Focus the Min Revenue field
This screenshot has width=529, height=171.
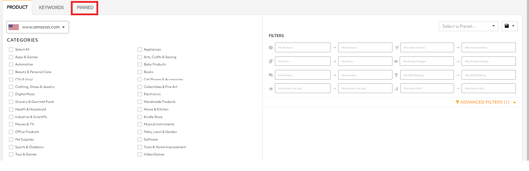click(x=303, y=47)
